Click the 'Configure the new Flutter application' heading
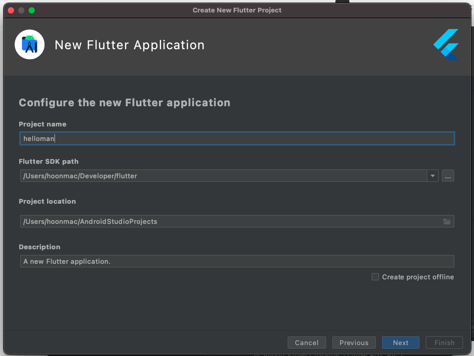 125,103
